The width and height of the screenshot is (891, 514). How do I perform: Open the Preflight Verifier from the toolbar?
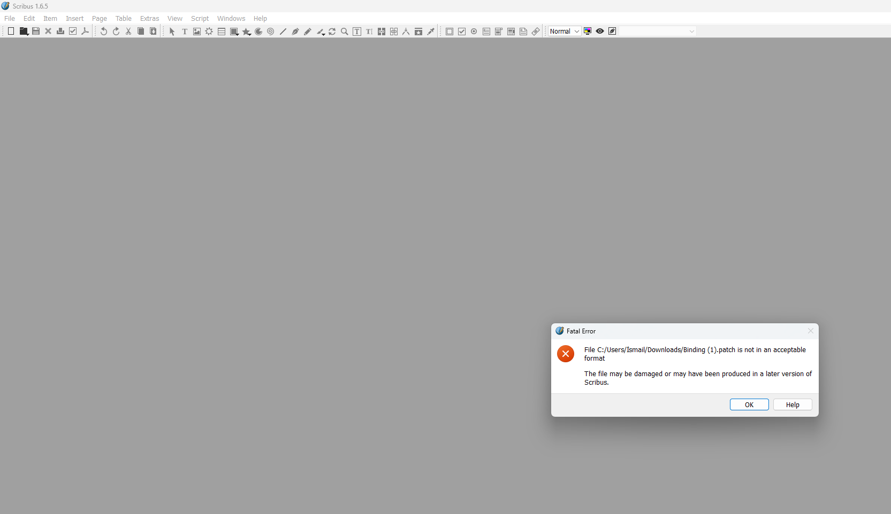pos(73,32)
